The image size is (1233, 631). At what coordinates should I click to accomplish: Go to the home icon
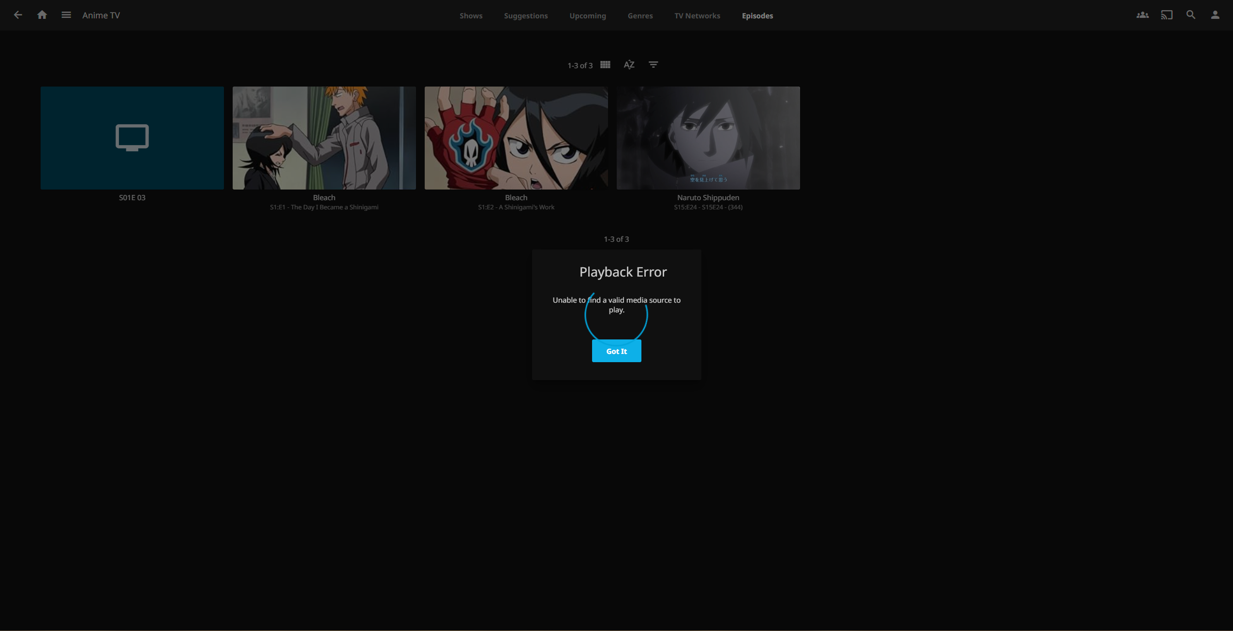(42, 15)
